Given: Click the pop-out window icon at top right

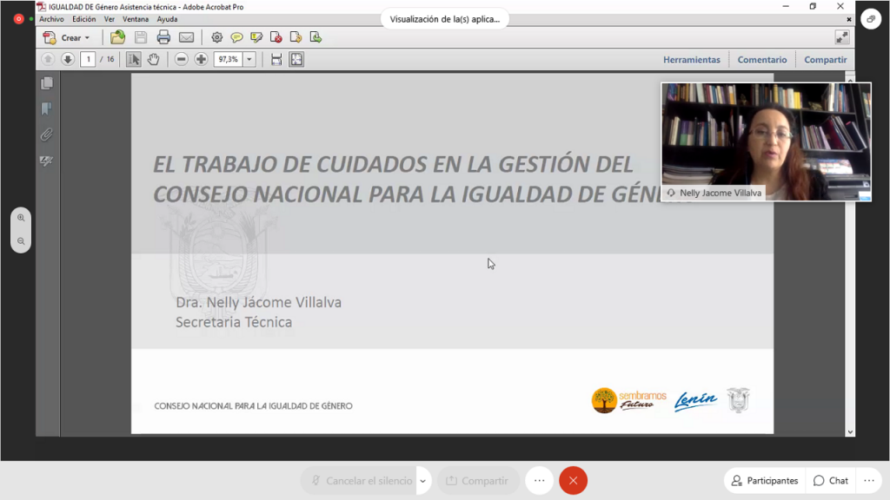Looking at the screenshot, I should [x=871, y=19].
